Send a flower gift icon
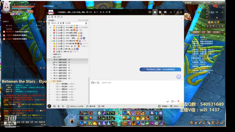 [x=178, y=101]
